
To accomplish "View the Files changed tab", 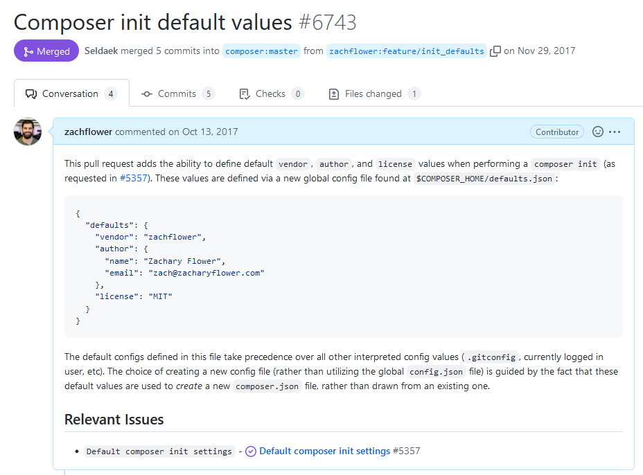I will coord(373,93).
